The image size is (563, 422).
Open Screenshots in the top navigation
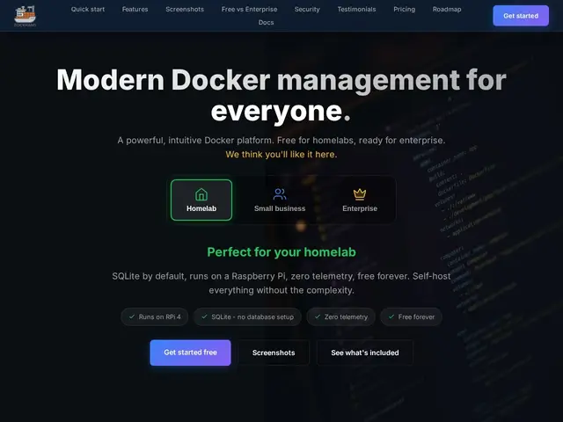(x=185, y=10)
